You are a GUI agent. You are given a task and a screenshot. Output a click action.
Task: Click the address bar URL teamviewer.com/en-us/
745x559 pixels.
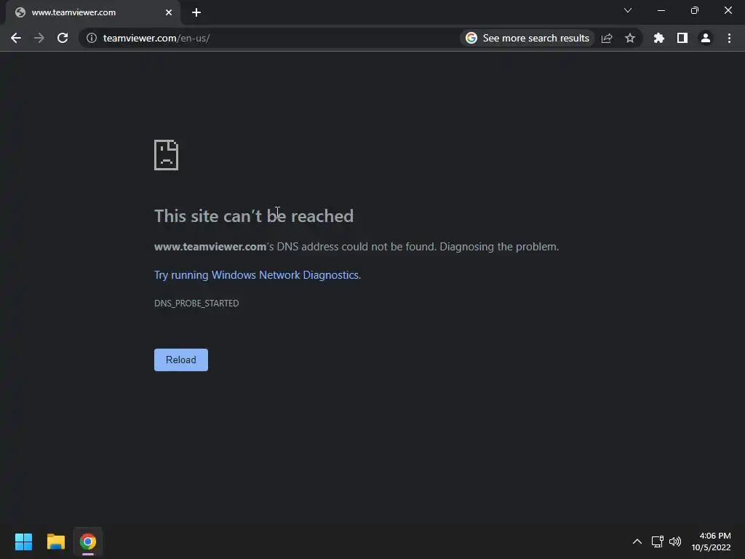click(156, 38)
